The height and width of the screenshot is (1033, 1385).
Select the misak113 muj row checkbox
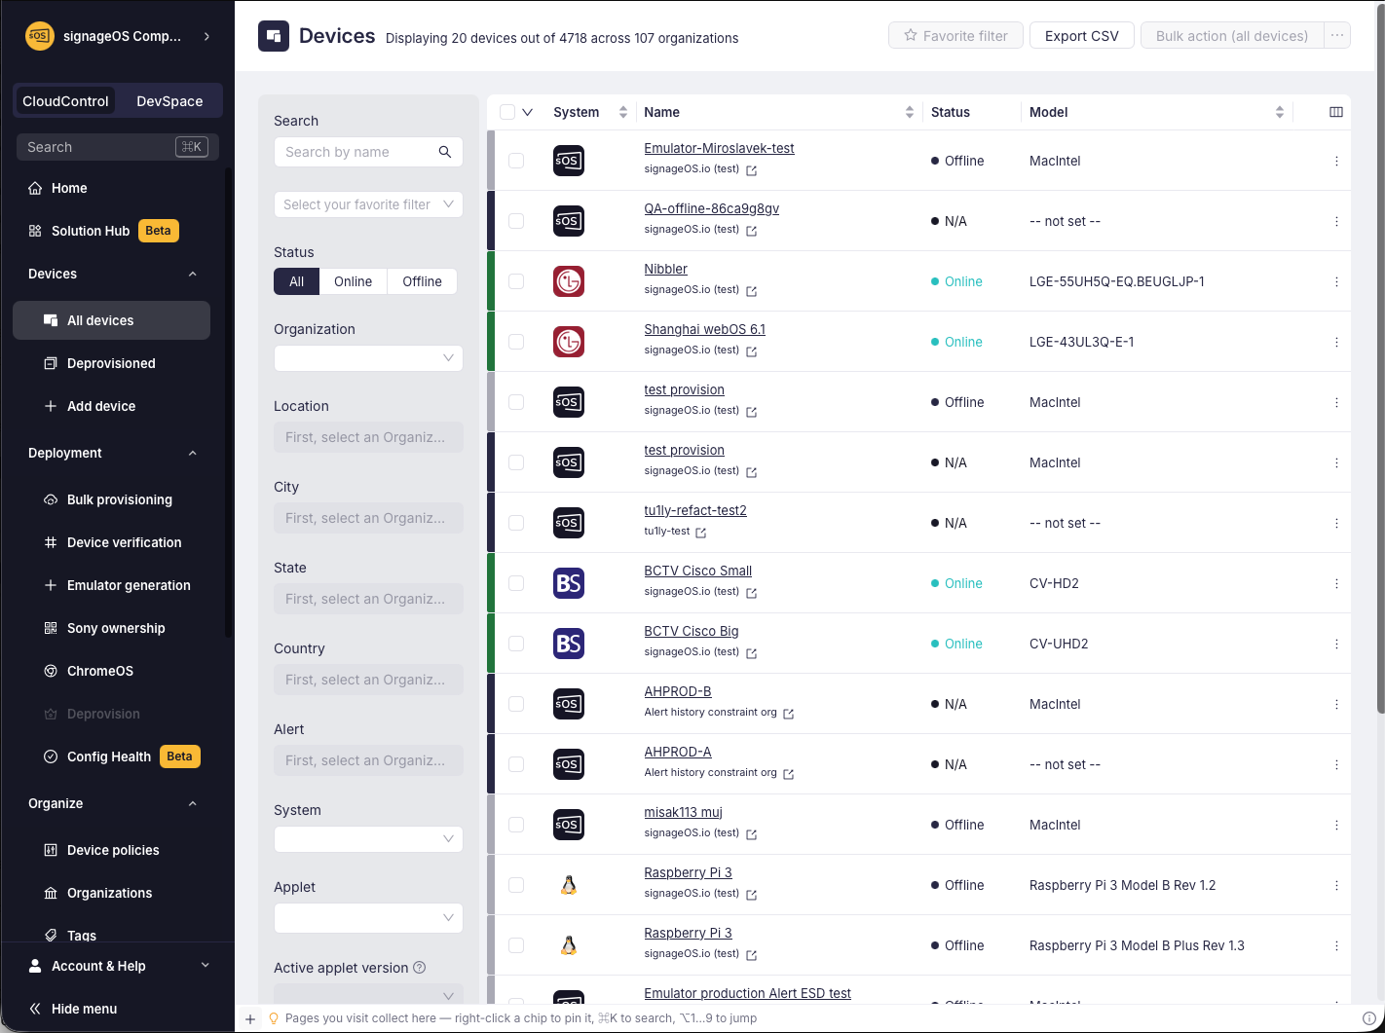[516, 825]
